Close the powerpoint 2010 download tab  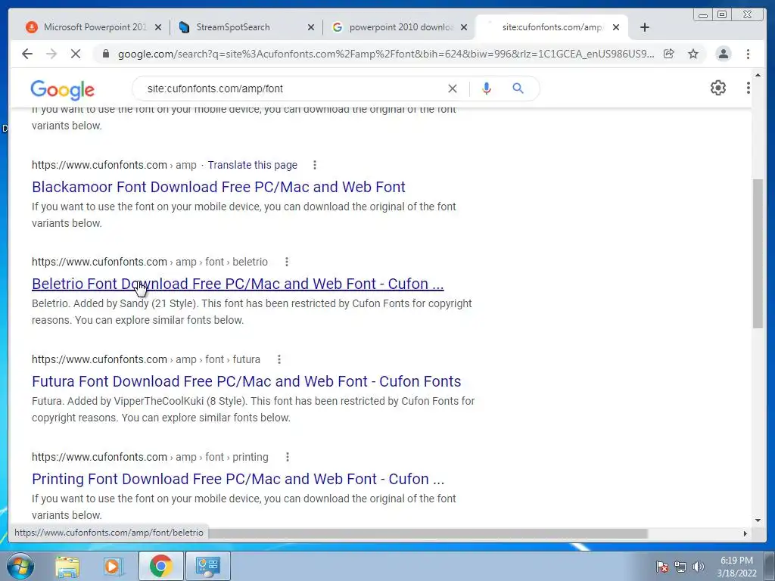point(464,28)
